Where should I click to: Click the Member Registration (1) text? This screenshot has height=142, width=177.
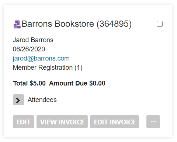coord(48,68)
